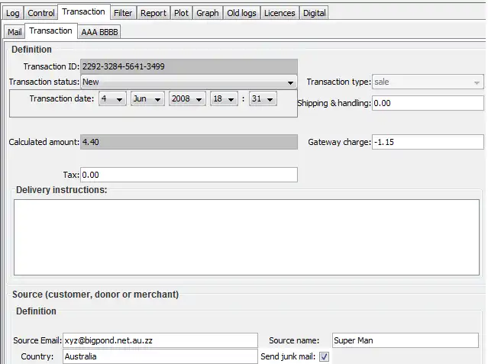The width and height of the screenshot is (488, 364).
Task: Go to the Report tab
Action: (154, 13)
